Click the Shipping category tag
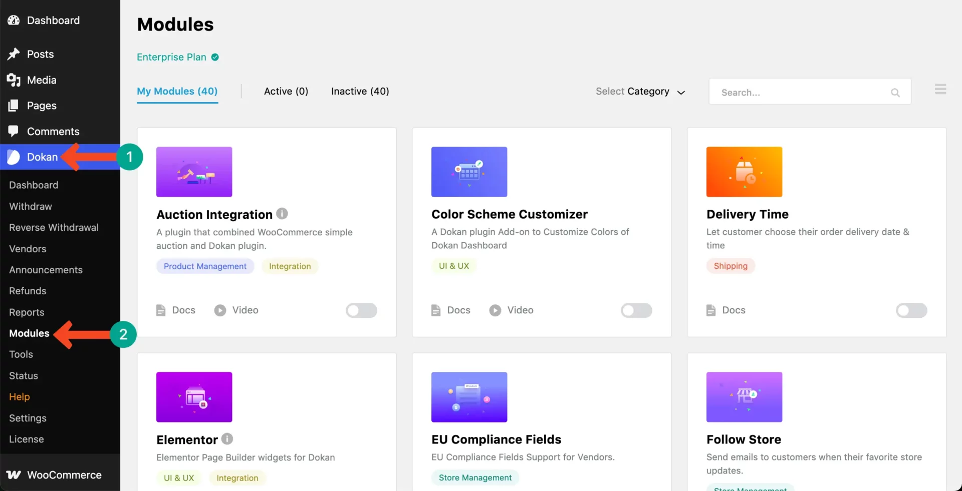The width and height of the screenshot is (962, 491). [731, 266]
